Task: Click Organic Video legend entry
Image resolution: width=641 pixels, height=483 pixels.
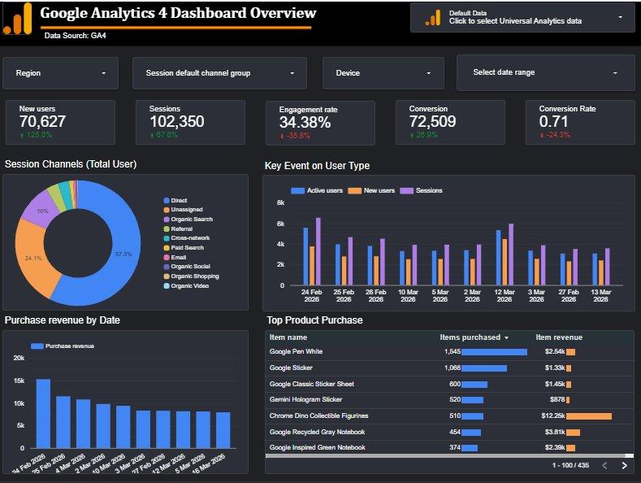Action: (186, 286)
